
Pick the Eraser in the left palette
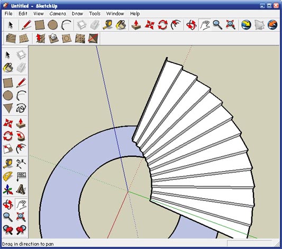tap(21, 67)
